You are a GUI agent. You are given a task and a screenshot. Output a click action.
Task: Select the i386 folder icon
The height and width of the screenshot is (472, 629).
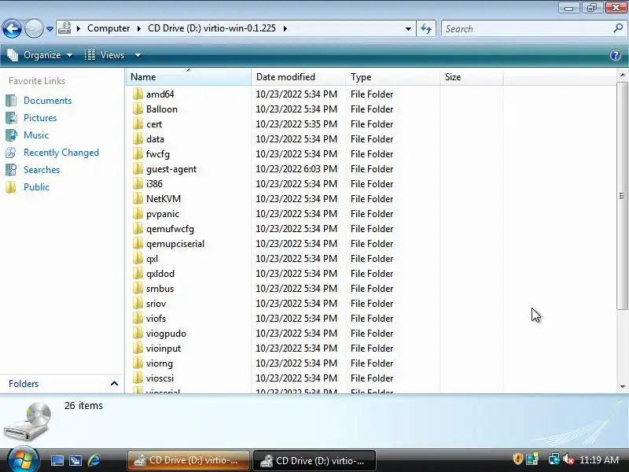tap(138, 184)
